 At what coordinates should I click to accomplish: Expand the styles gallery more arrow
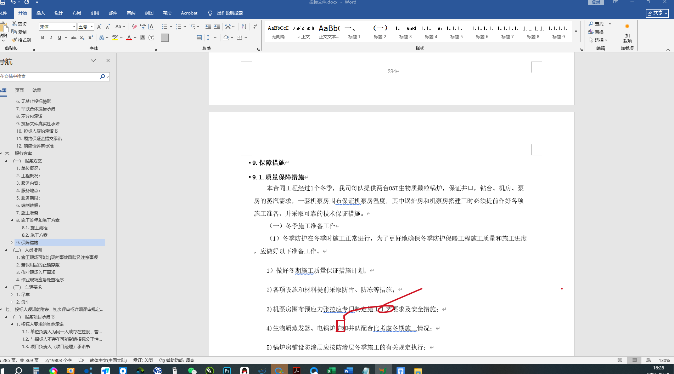[x=576, y=31]
